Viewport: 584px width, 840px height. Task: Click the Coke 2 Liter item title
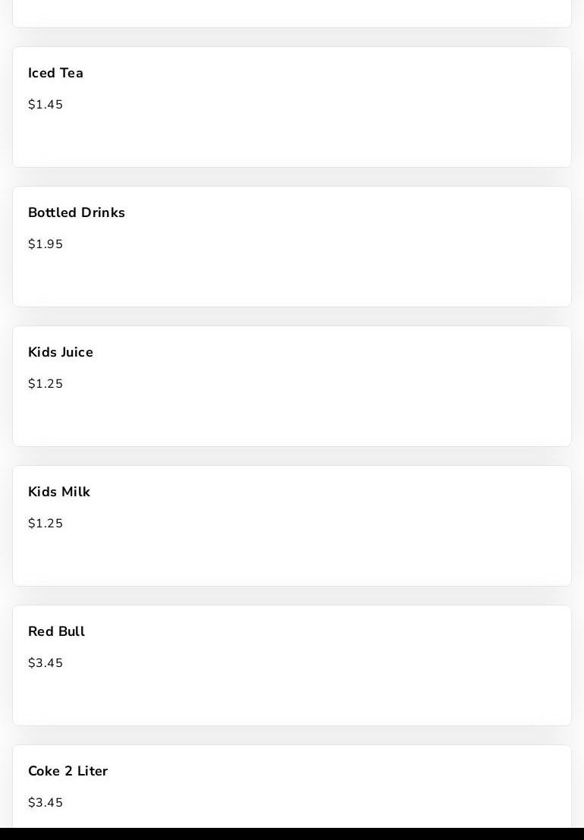tap(68, 772)
